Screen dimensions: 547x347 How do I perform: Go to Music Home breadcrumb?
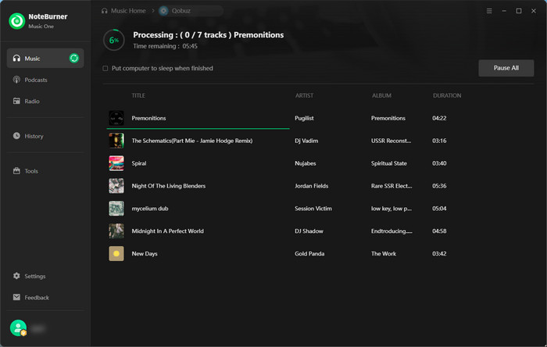(128, 11)
